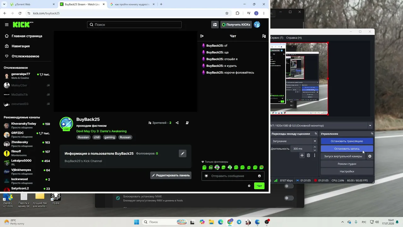Bookmark this page with the star icon
The image size is (403, 227).
[x=227, y=13]
